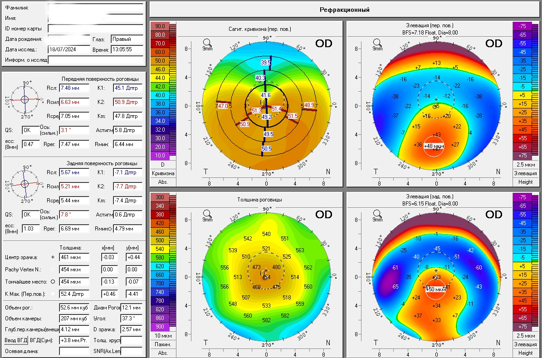Image resolution: width=542 pixels, height=358 pixels.
Task: Click the posterior surface axis diagram icon
Action: coord(24,184)
